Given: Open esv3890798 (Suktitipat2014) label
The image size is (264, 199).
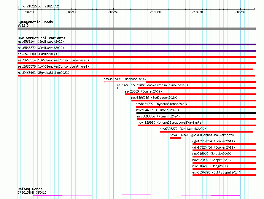Looking at the screenshot, I should click(x=216, y=172).
